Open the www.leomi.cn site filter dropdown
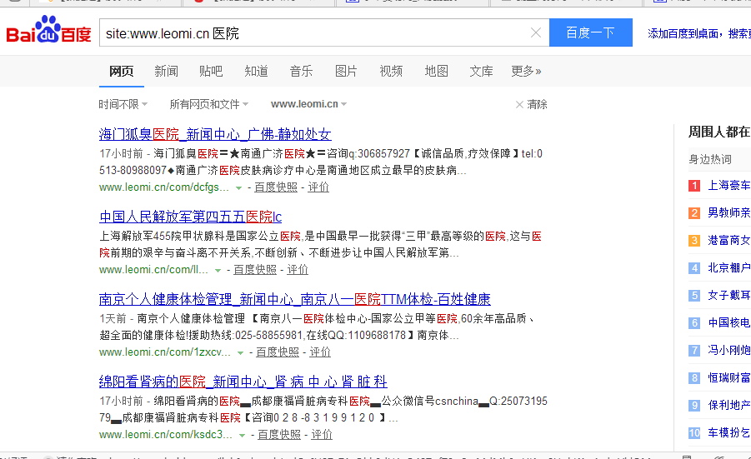Viewport: 751px width, 459px height. [308, 104]
